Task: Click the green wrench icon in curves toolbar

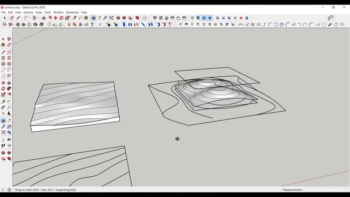Action: pos(330,24)
